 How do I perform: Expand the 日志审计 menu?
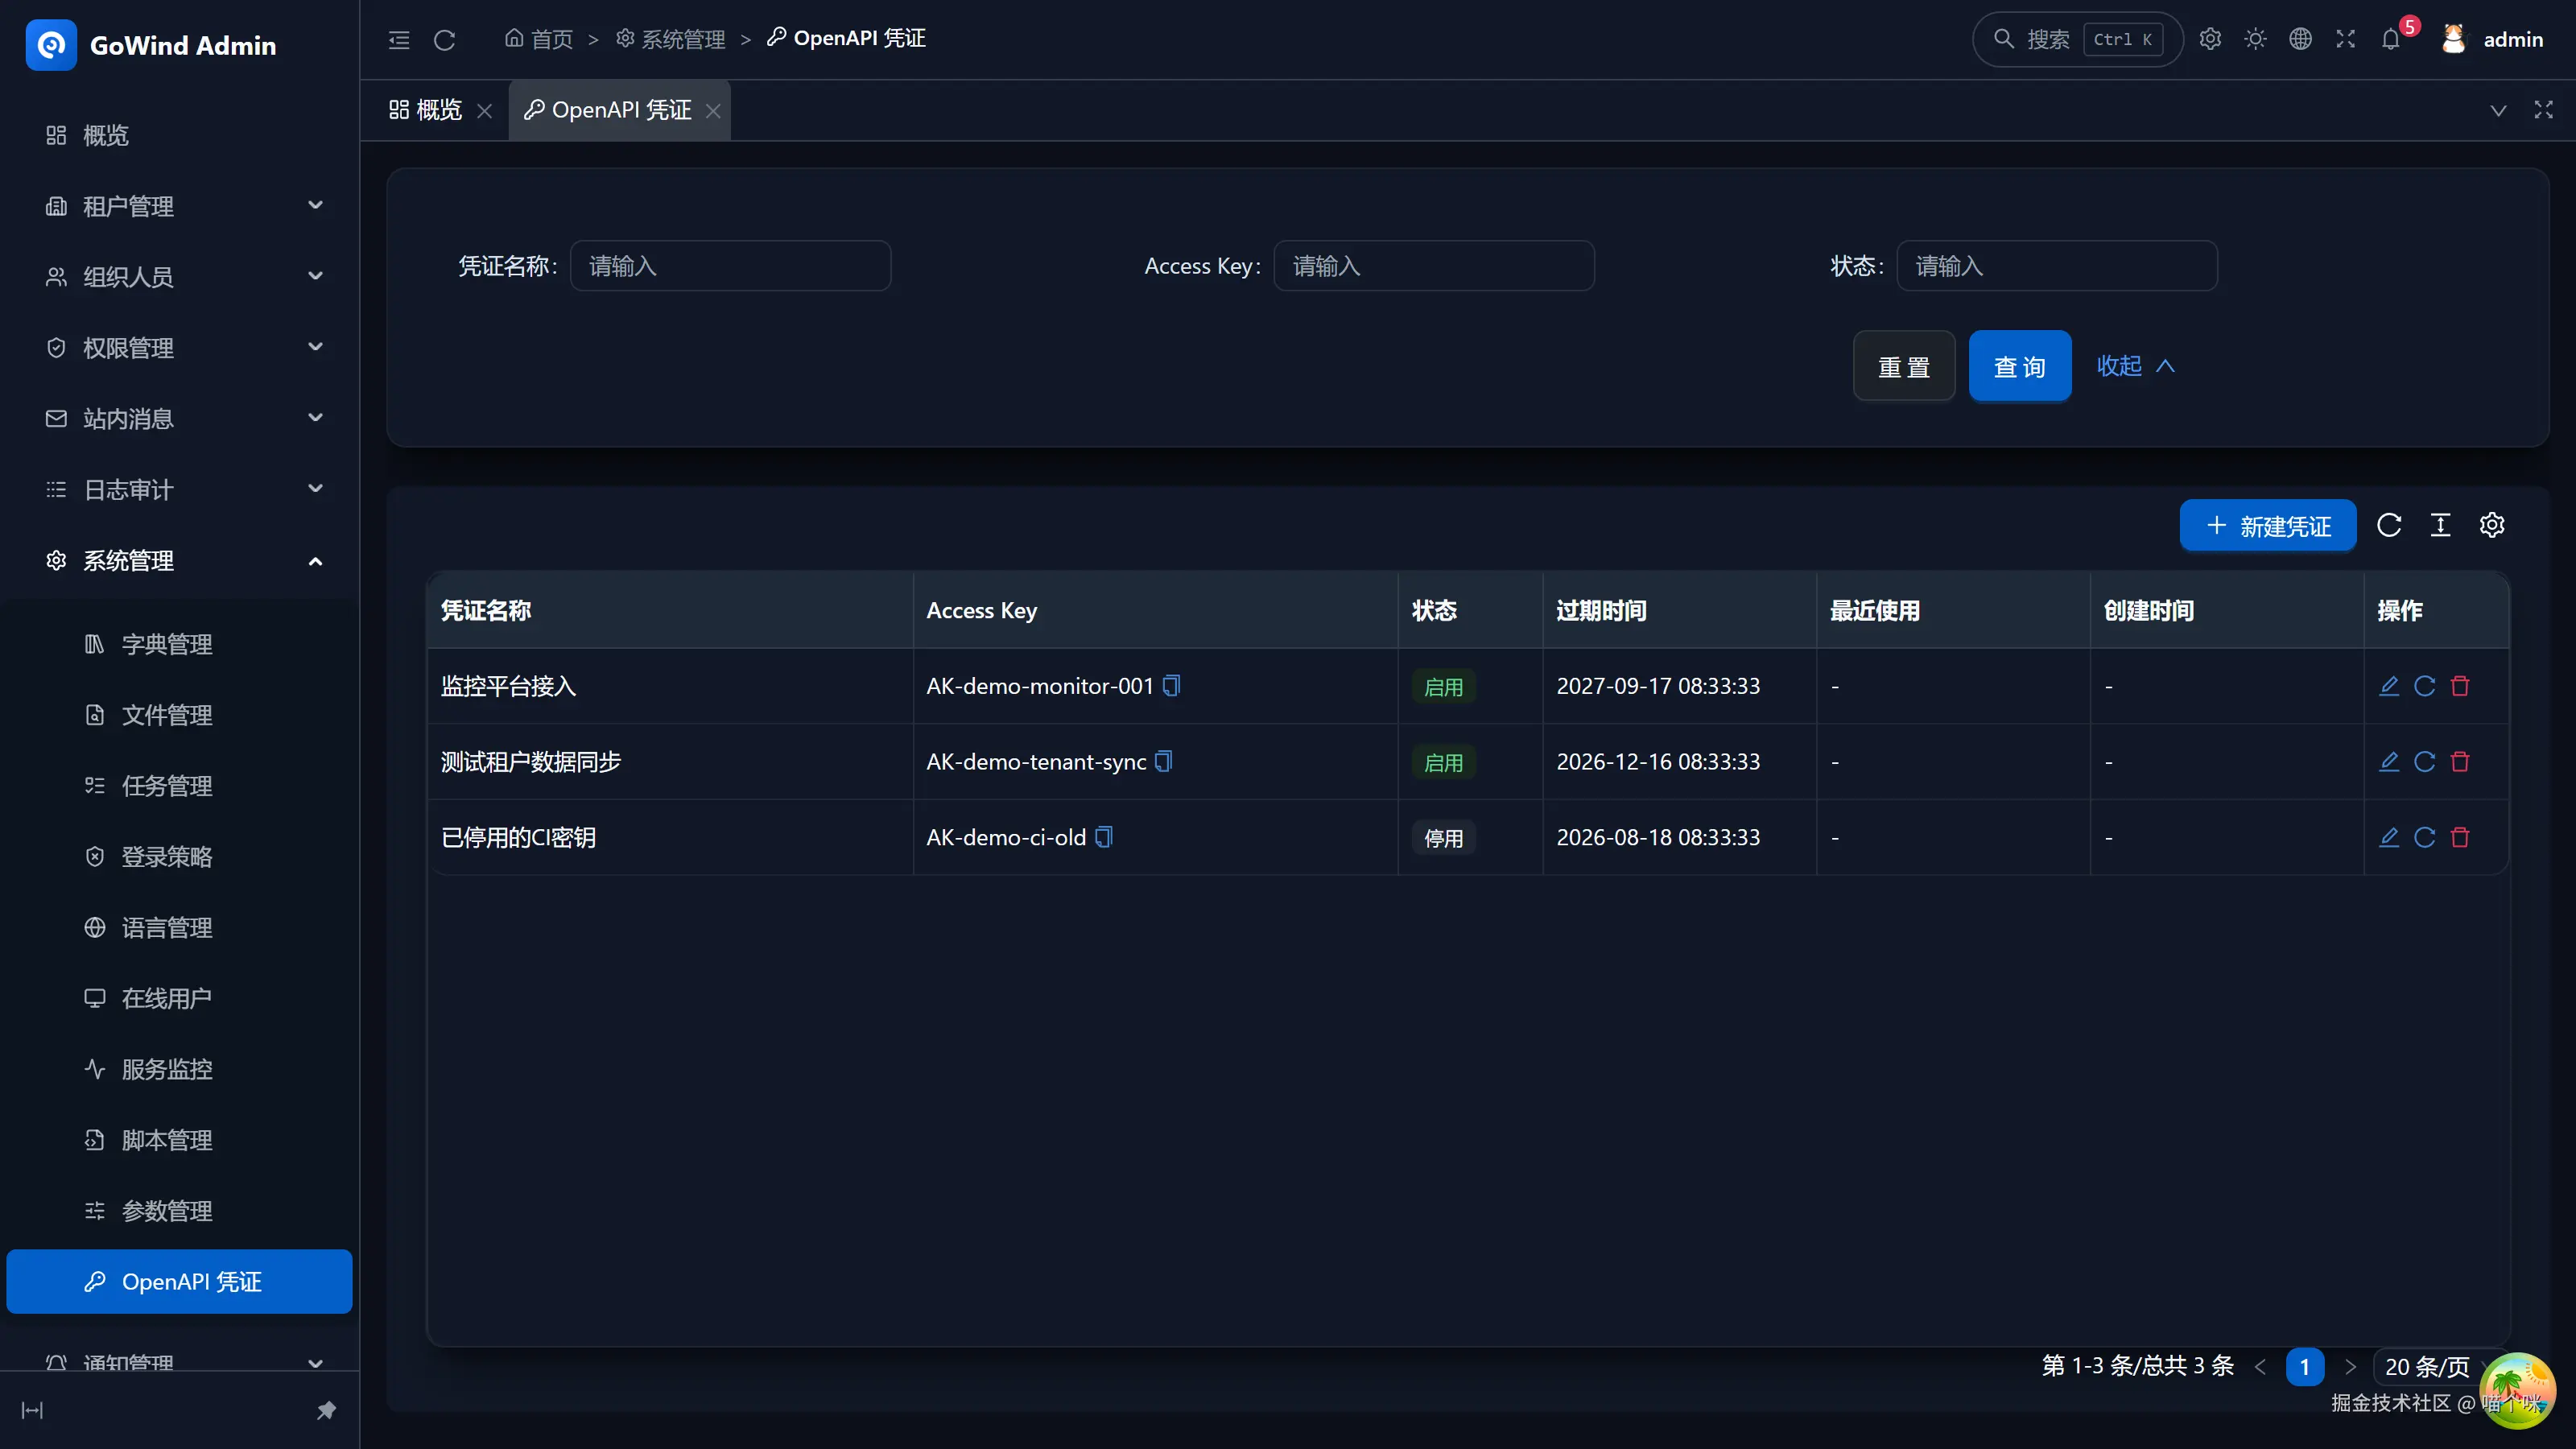click(180, 489)
